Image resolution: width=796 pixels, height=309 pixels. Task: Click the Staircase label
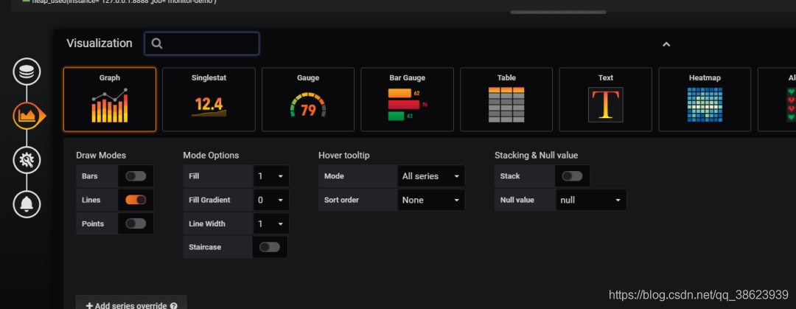(x=205, y=247)
